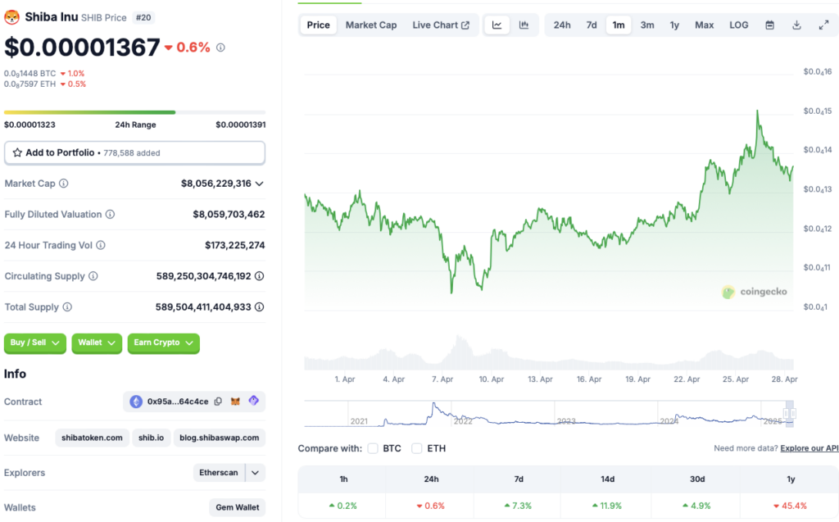Open the Wallet dropdown
Viewport: 839px width, 522px height.
[97, 343]
